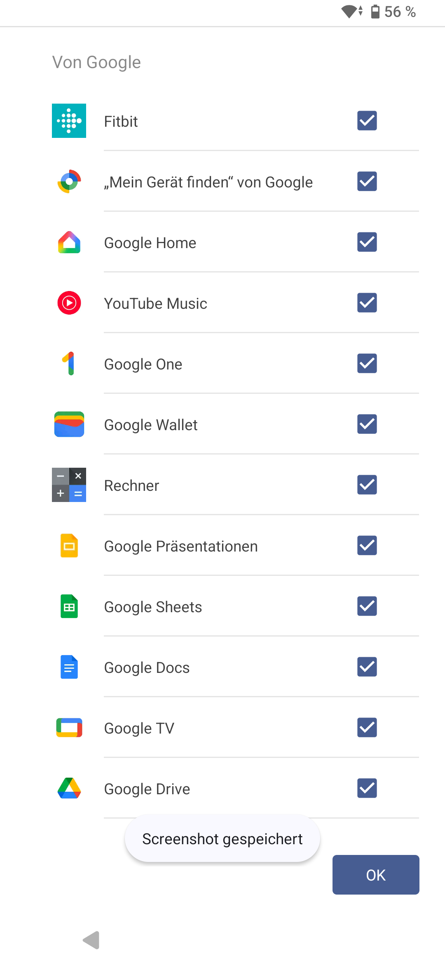Tap the Rechner calculator icon

pyautogui.click(x=69, y=485)
